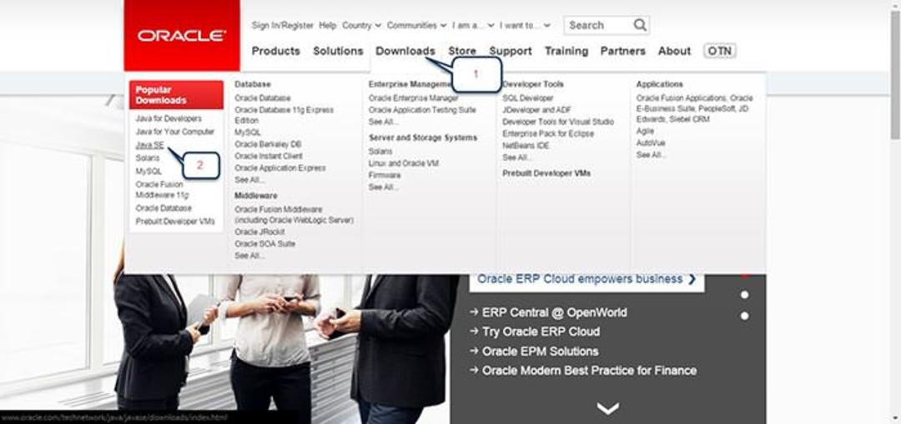
Task: Click the NetBeans IDE link
Action: 526,146
